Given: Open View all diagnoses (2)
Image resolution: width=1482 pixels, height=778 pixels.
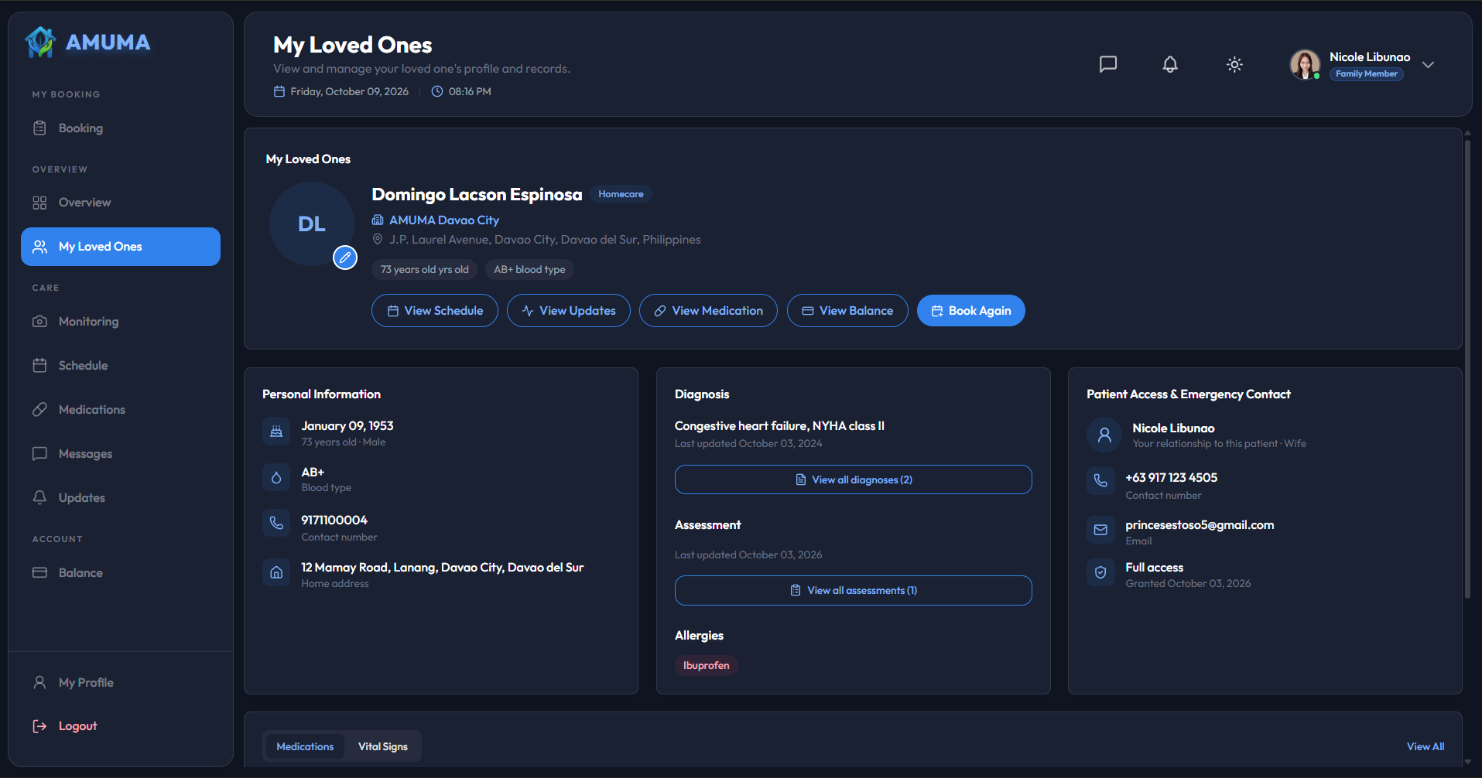Looking at the screenshot, I should pyautogui.click(x=853, y=479).
